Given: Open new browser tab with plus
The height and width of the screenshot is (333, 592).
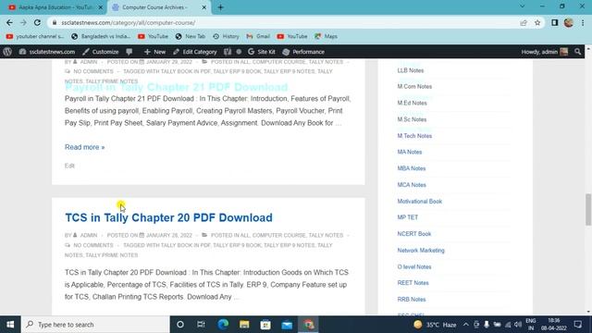Looking at the screenshot, I should click(x=220, y=7).
